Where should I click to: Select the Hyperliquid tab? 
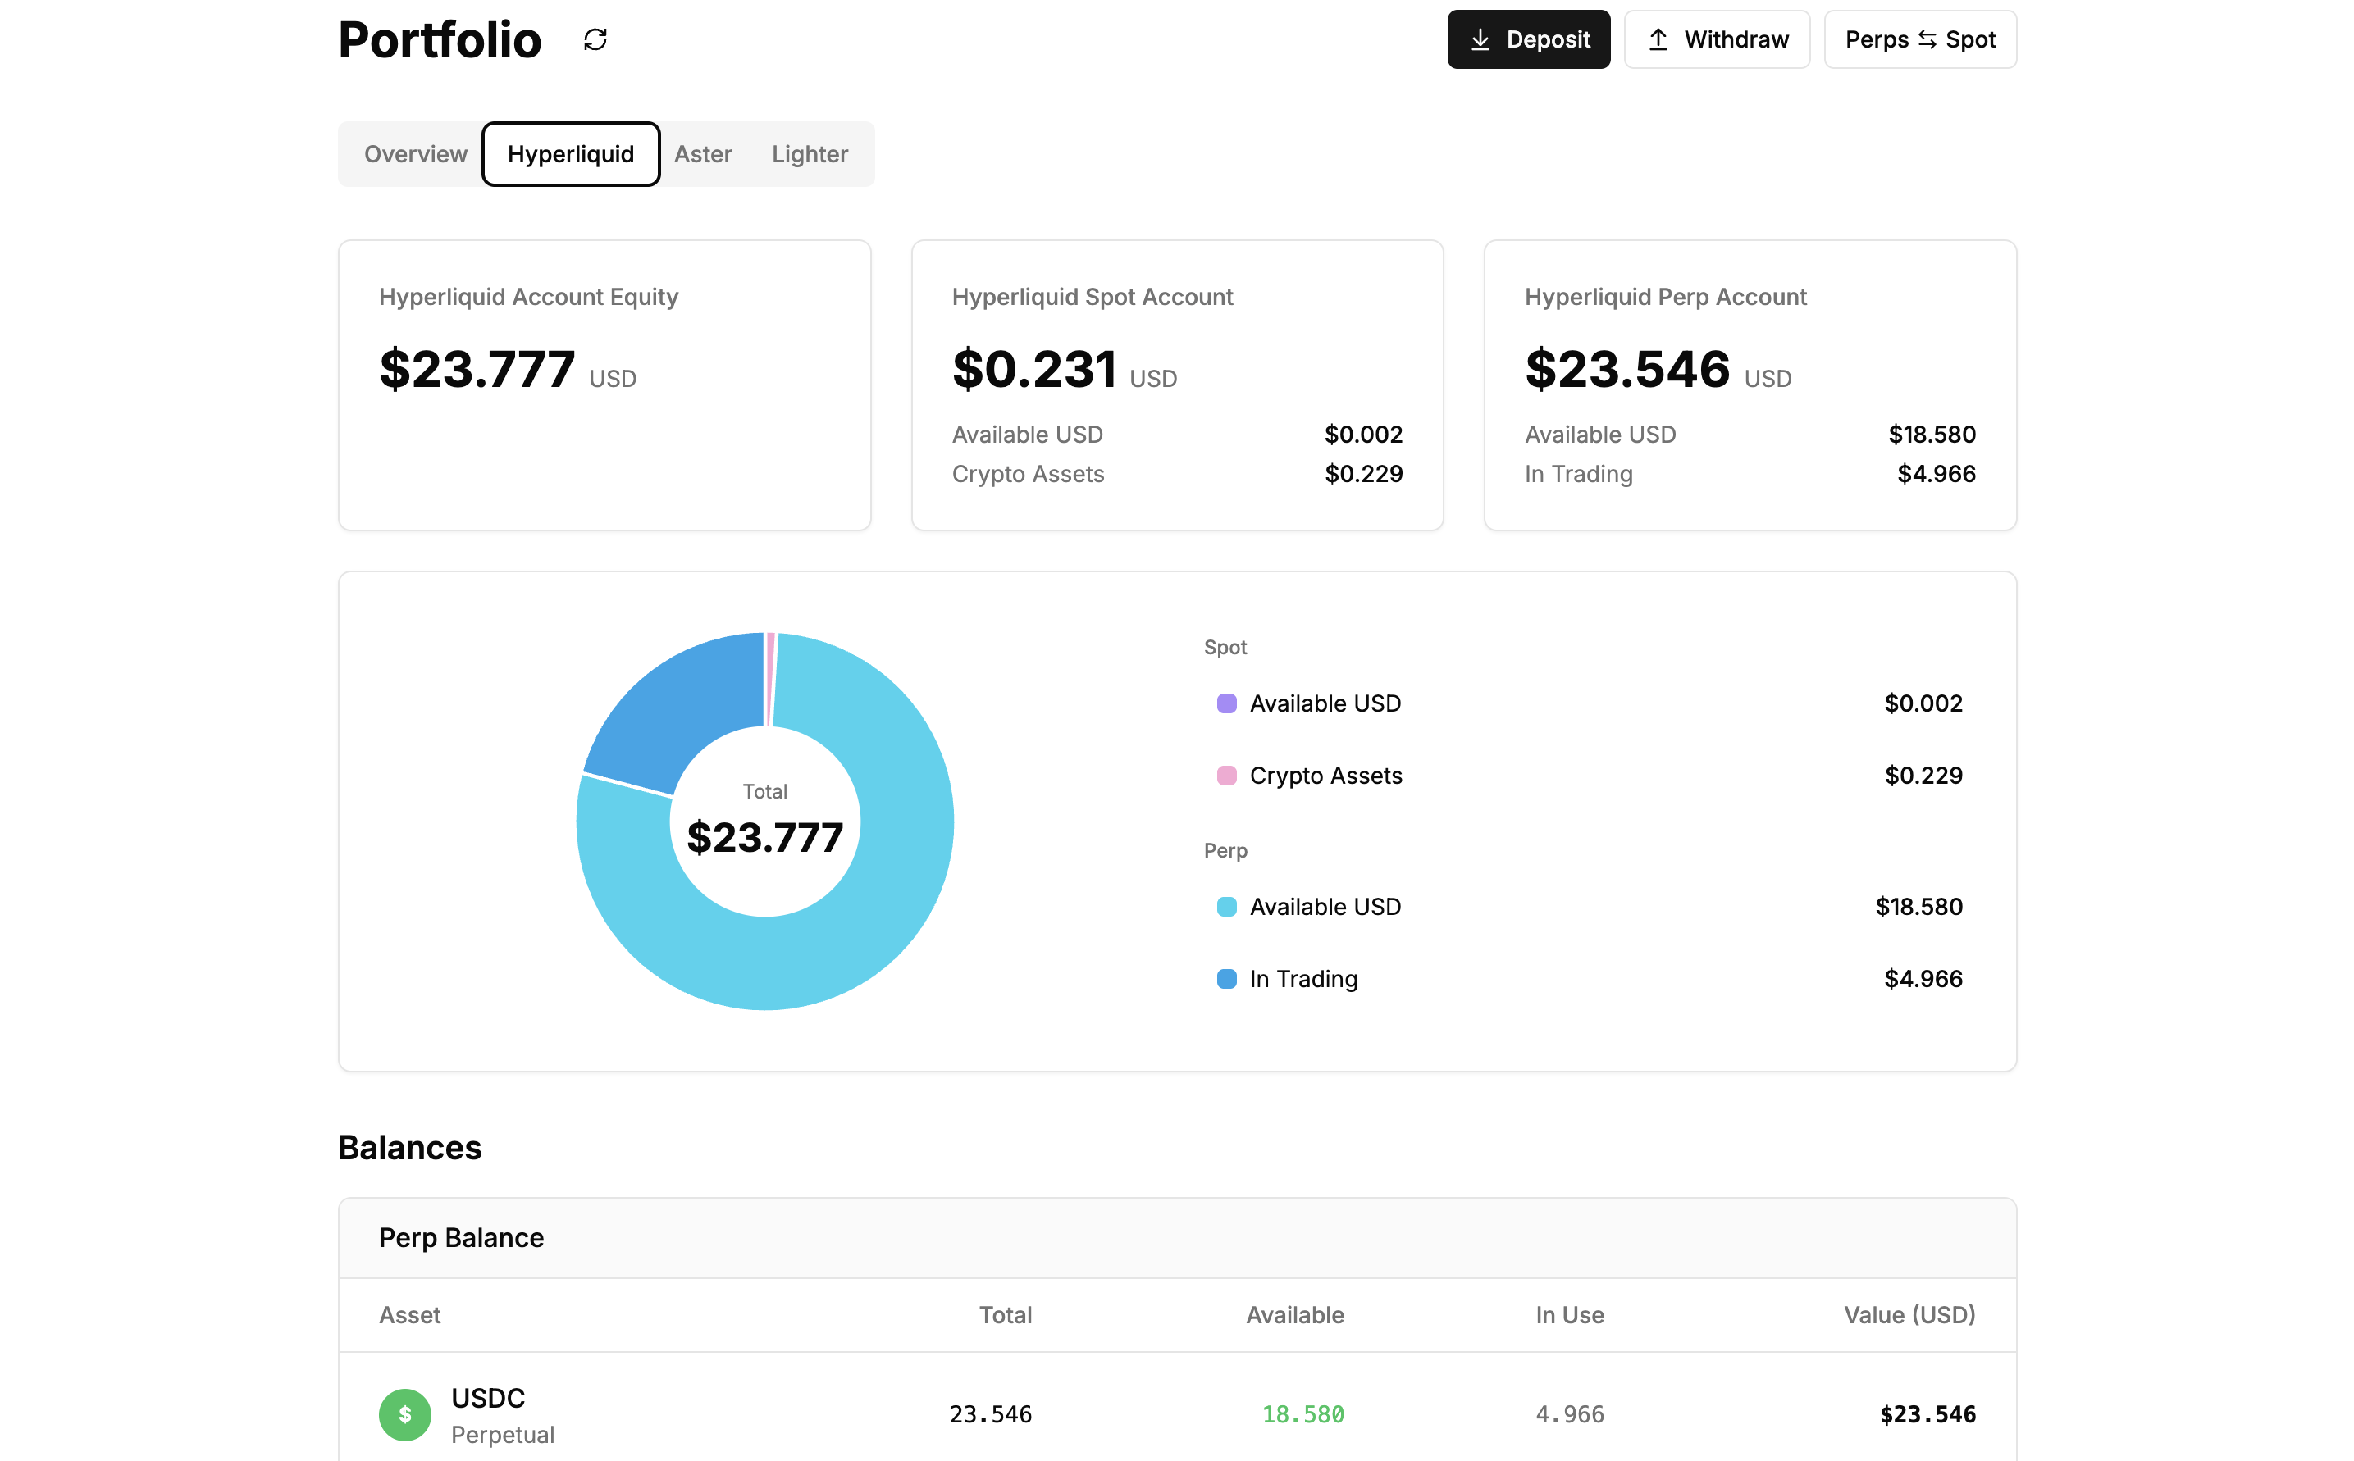tap(570, 153)
